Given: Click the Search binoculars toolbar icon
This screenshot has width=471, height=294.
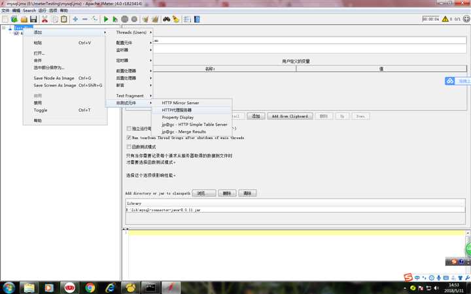Looking at the screenshot, I should click(166, 19).
